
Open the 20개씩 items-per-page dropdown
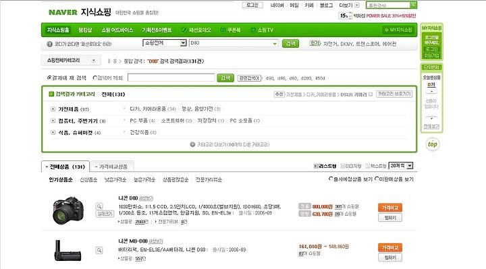click(x=401, y=166)
